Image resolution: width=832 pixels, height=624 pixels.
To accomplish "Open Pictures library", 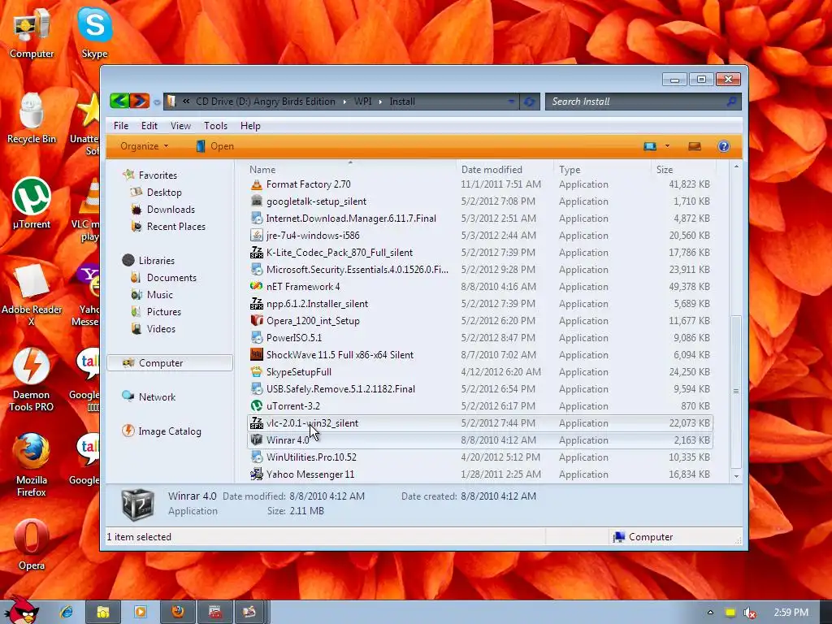I will pyautogui.click(x=163, y=312).
